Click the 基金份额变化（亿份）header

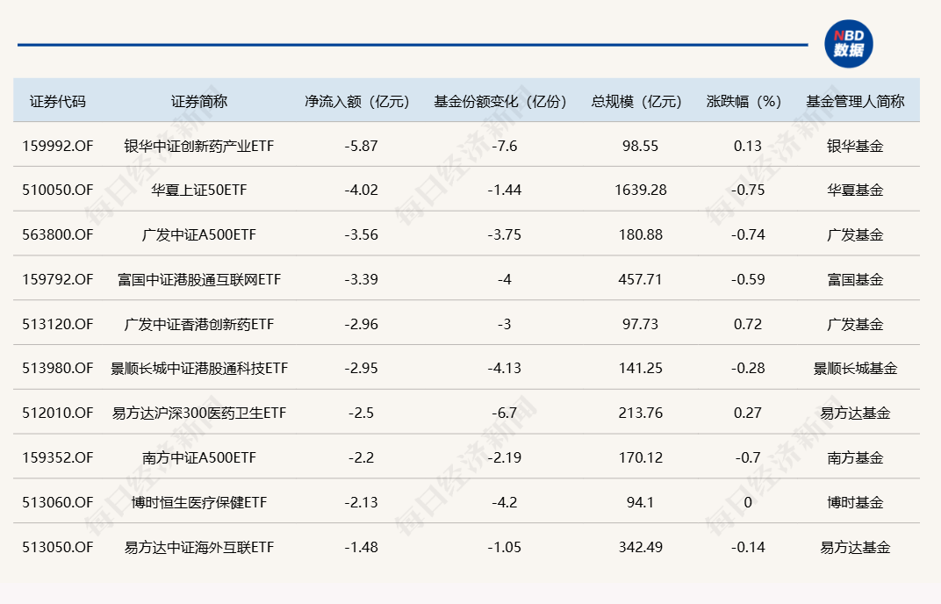point(500,101)
